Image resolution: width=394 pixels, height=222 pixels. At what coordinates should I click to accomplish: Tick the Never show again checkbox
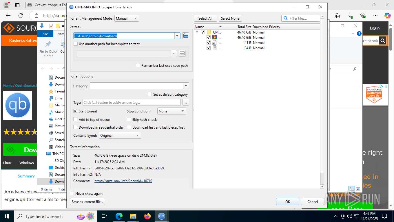click(x=72, y=193)
